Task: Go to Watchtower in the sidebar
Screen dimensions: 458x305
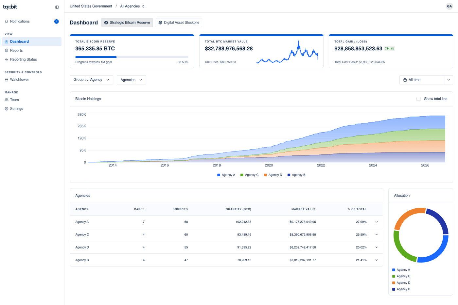Action: point(32,80)
